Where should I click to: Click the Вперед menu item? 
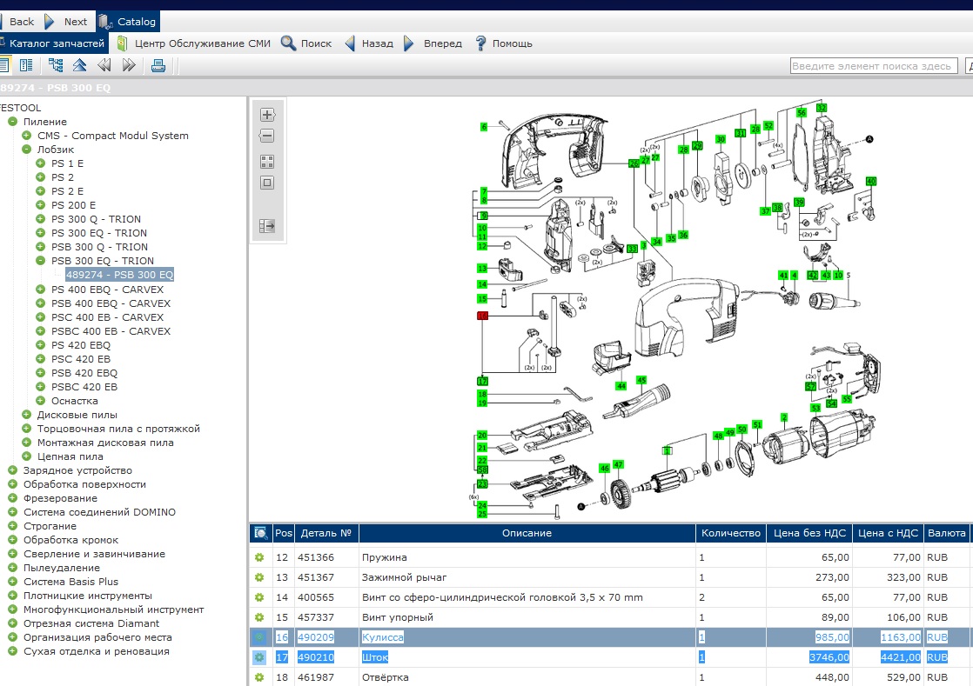tap(433, 43)
